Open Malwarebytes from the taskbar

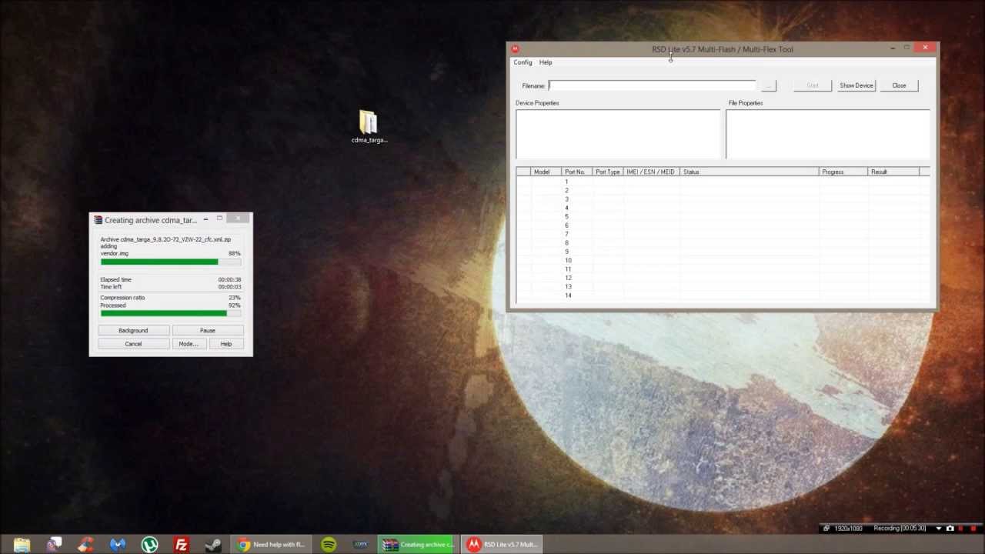coord(117,545)
